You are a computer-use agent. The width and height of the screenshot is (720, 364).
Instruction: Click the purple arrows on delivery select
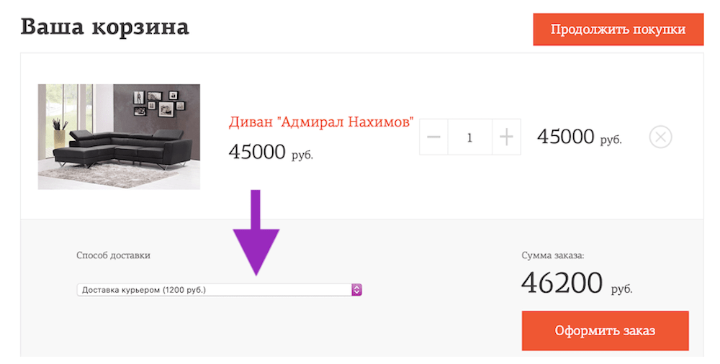[x=356, y=290]
